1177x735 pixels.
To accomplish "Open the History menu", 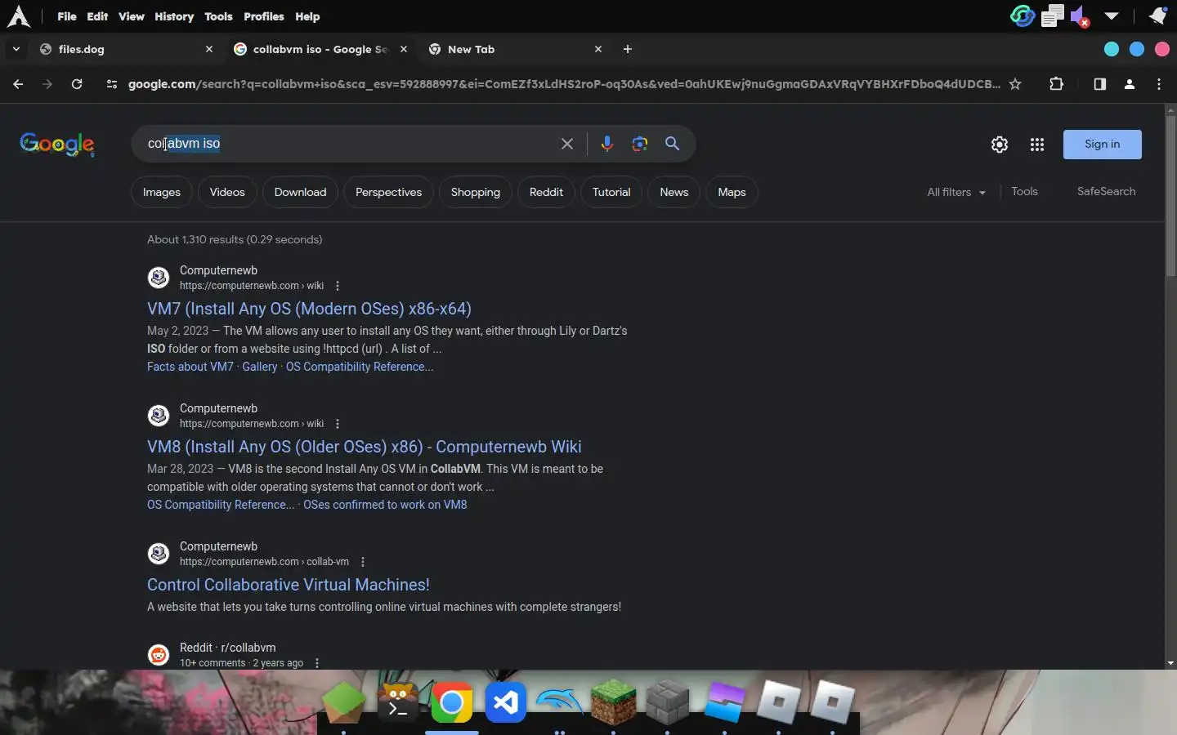I will pos(174,16).
